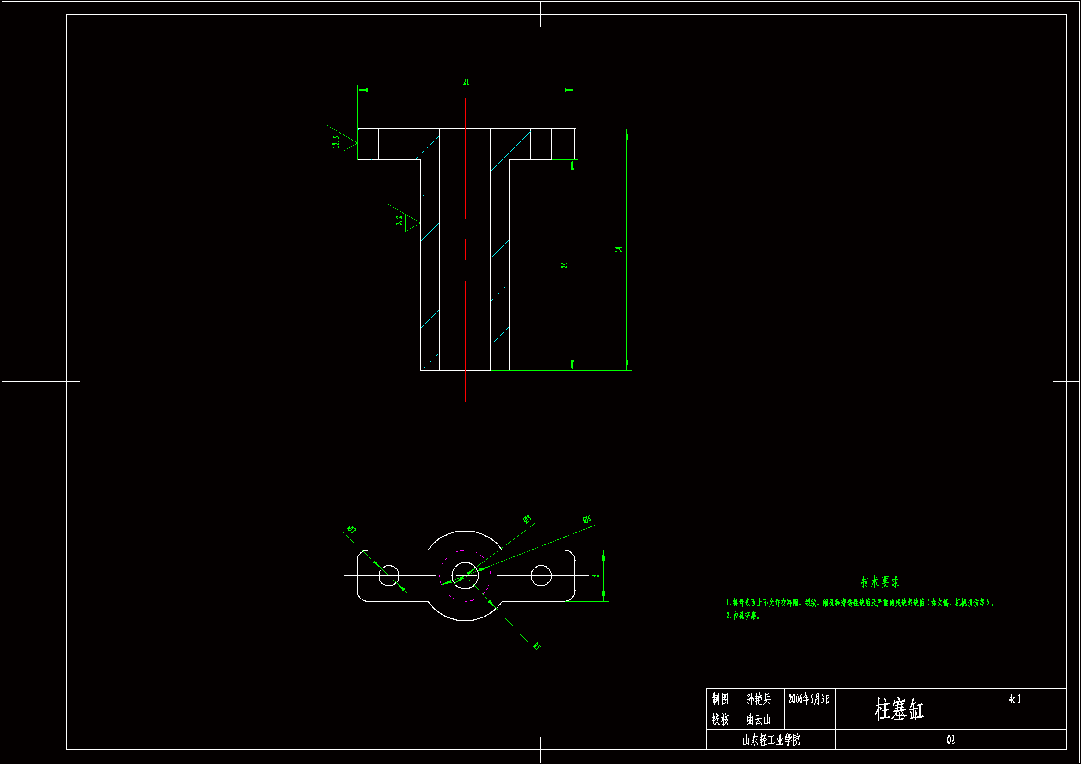
Task: Select the 孙艳兵 drafter name cell
Action: pos(758,699)
